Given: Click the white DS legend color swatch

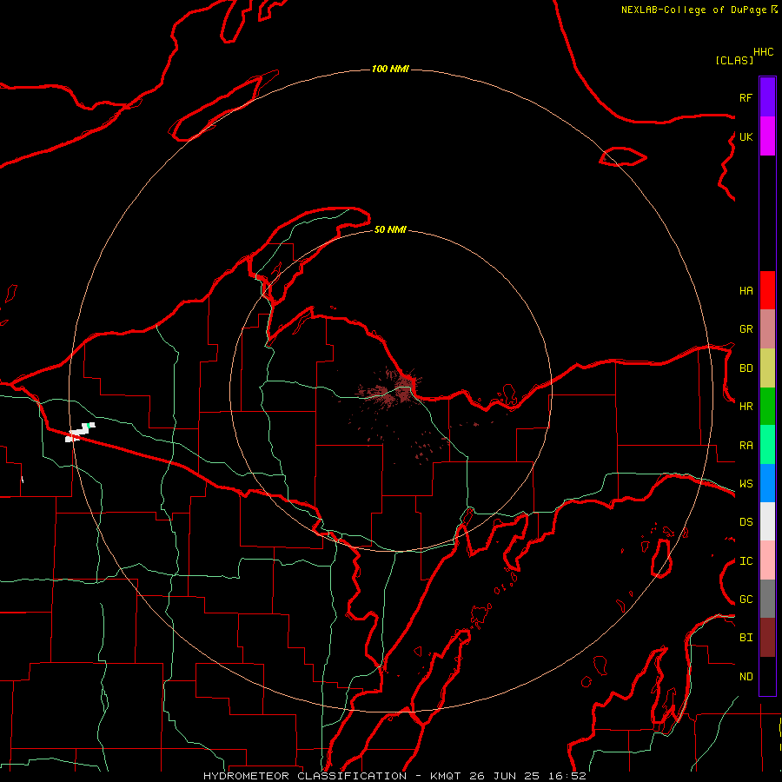Looking at the screenshot, I should click(x=767, y=521).
